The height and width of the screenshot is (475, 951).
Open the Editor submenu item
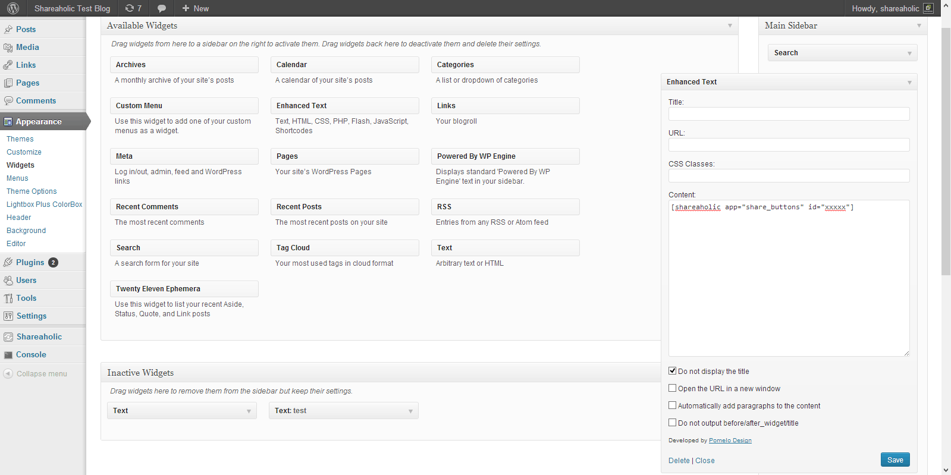point(16,244)
